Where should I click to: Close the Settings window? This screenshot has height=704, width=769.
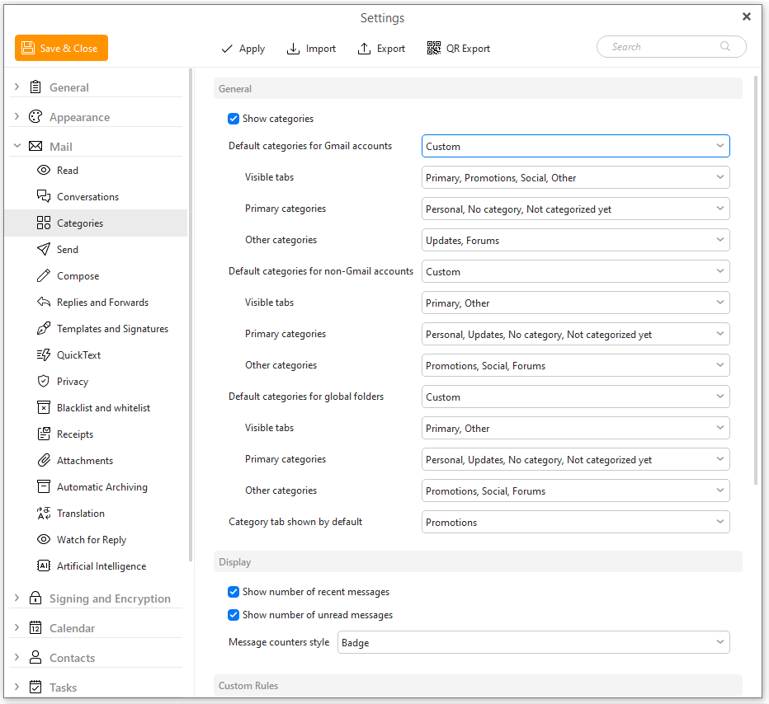747,16
